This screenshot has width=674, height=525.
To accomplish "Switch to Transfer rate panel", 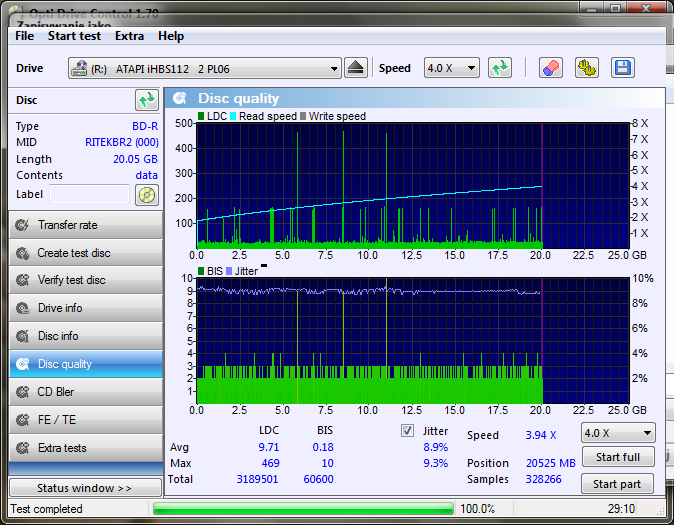I will (x=86, y=225).
